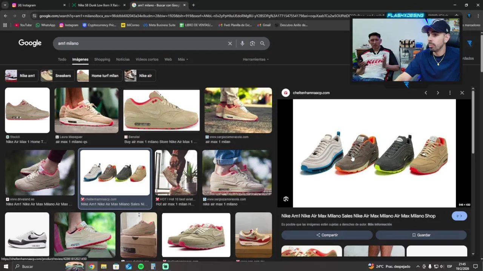This screenshot has height=271, width=483.
Task: Open Cryptocurrency Prices bookmark
Action: pyautogui.click(x=99, y=25)
